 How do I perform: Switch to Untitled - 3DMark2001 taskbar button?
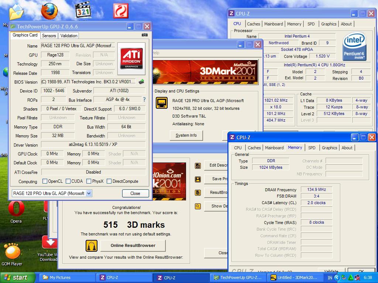pos(295,278)
